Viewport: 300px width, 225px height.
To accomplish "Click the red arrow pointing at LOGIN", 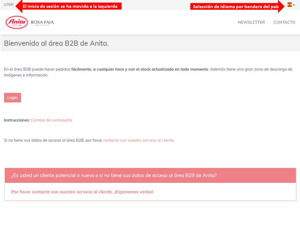I will (x=18, y=6).
